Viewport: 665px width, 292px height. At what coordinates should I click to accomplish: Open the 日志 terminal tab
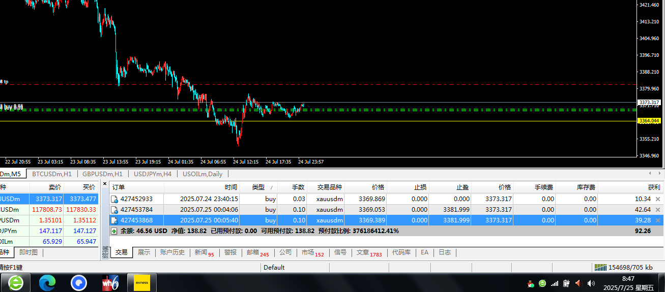(x=445, y=252)
